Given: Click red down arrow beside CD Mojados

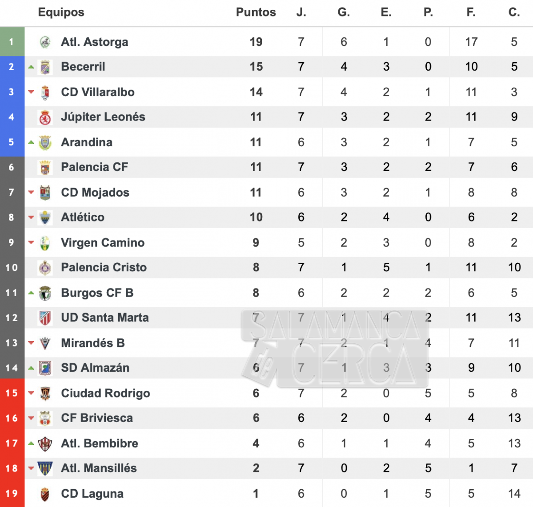Looking at the screenshot, I should (31, 193).
